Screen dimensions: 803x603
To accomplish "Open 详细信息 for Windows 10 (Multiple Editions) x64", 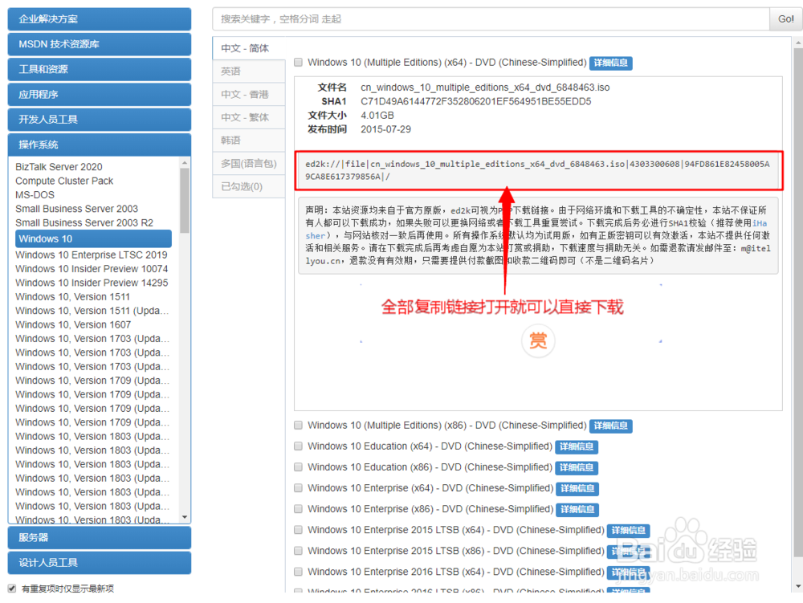I will click(x=609, y=63).
